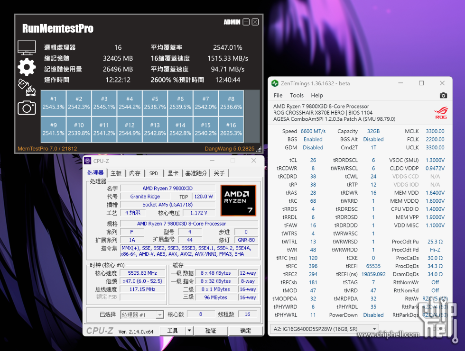Switch to the 内存 tab in CPU-Z
Image resolution: width=465 pixels, height=351 pixels.
point(135,173)
